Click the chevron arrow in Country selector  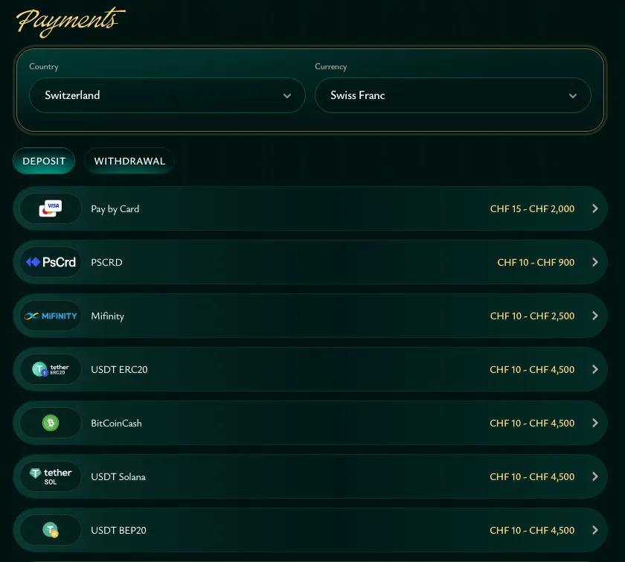pyautogui.click(x=287, y=96)
